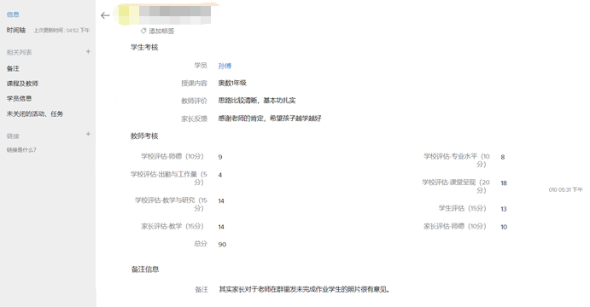
Task: Click the 链接 sidebar heading
Action: coord(13,136)
